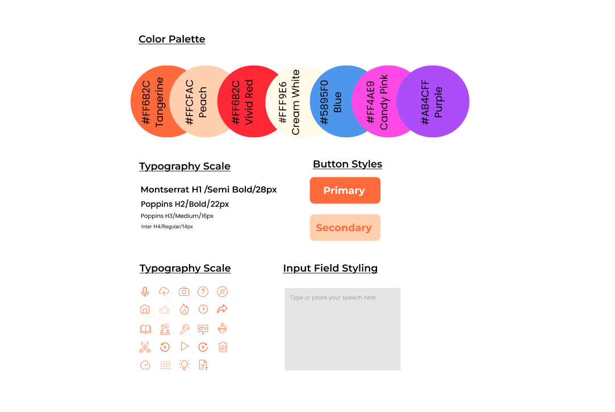Select the camera icon
This screenshot has height=412, width=615.
[183, 291]
